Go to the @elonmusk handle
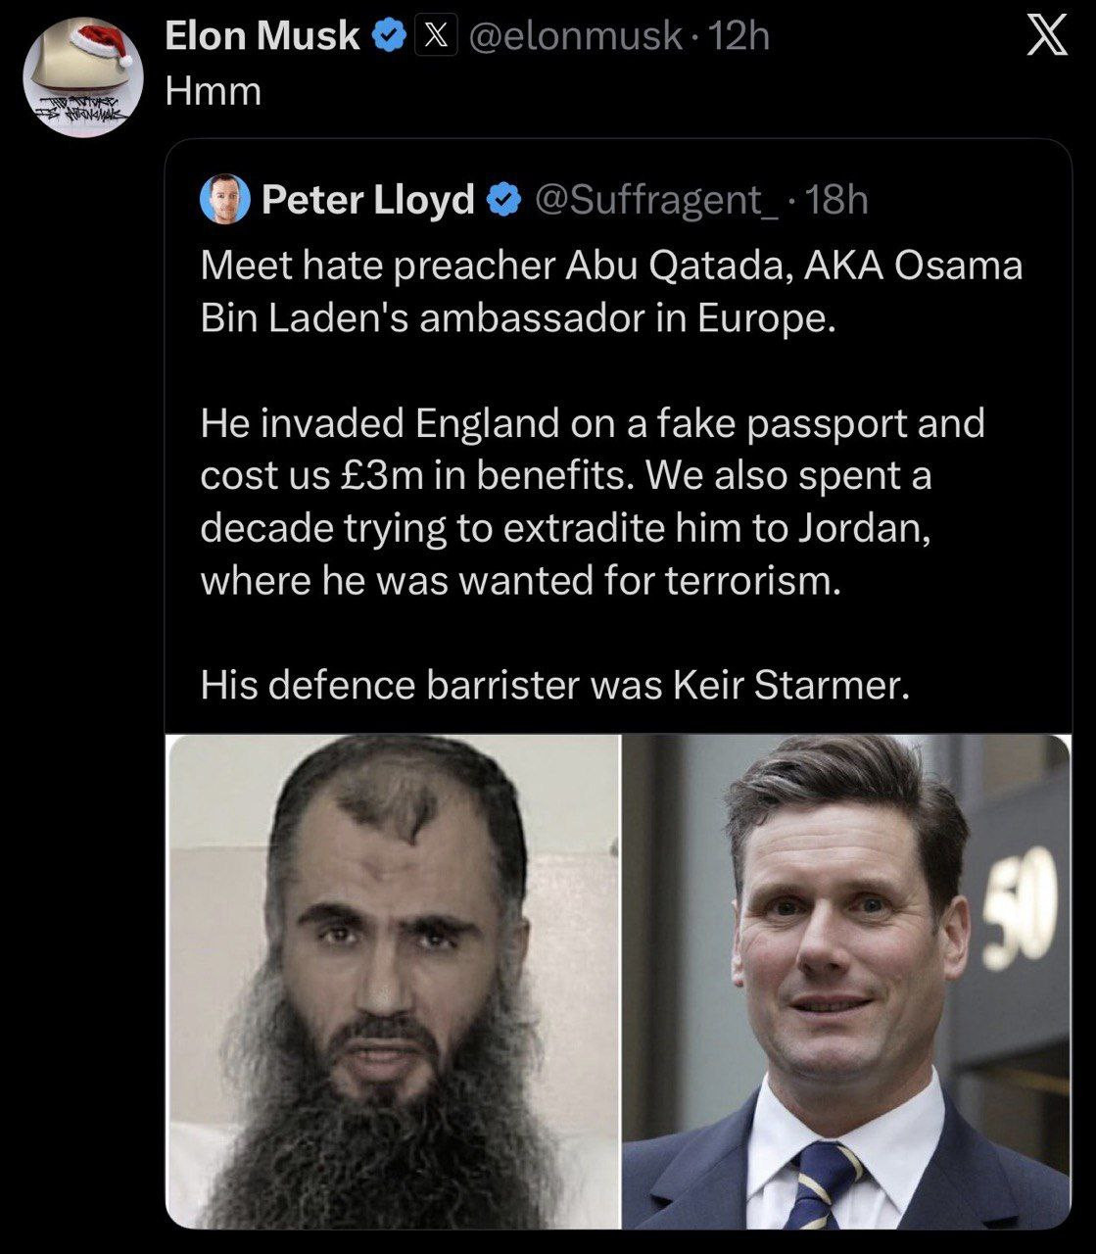1096x1254 pixels. tap(575, 36)
